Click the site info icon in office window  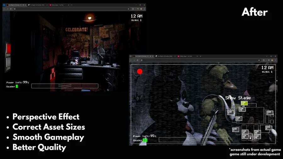(14, 9)
